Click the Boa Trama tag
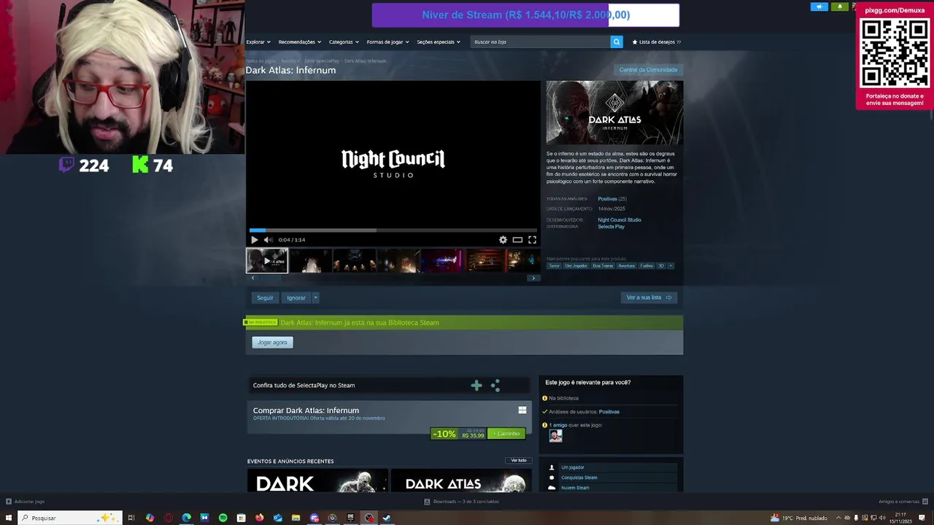The width and height of the screenshot is (934, 525). pyautogui.click(x=603, y=265)
